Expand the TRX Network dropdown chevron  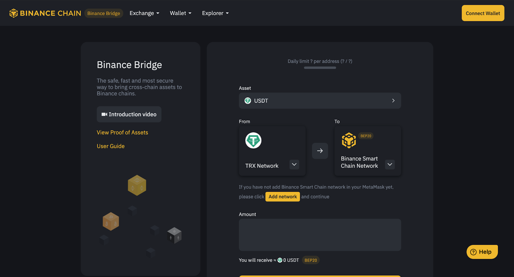(x=294, y=165)
